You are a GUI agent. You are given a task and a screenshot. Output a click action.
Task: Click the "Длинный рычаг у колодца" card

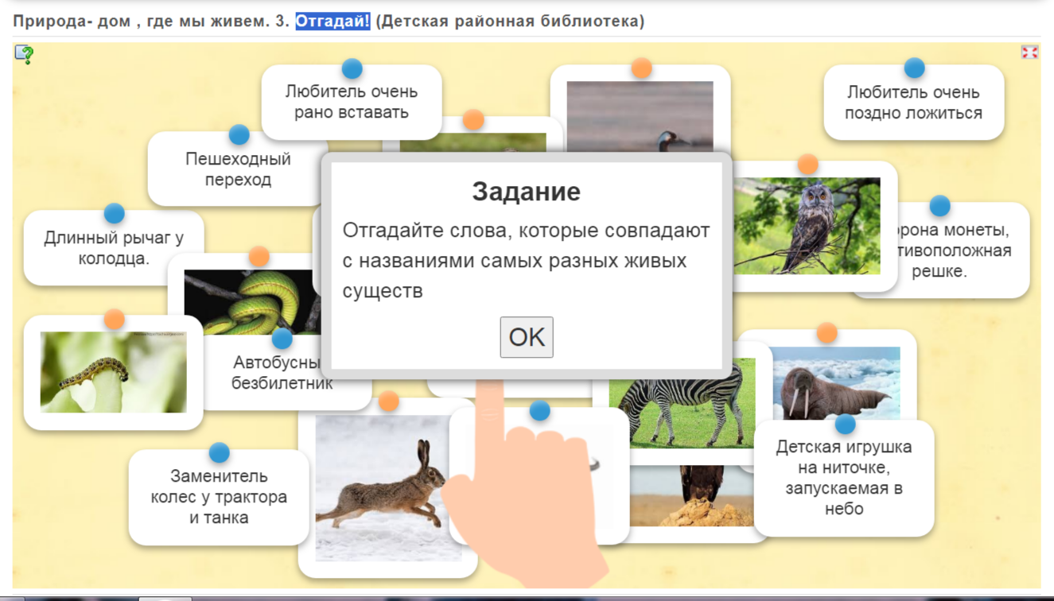click(114, 248)
